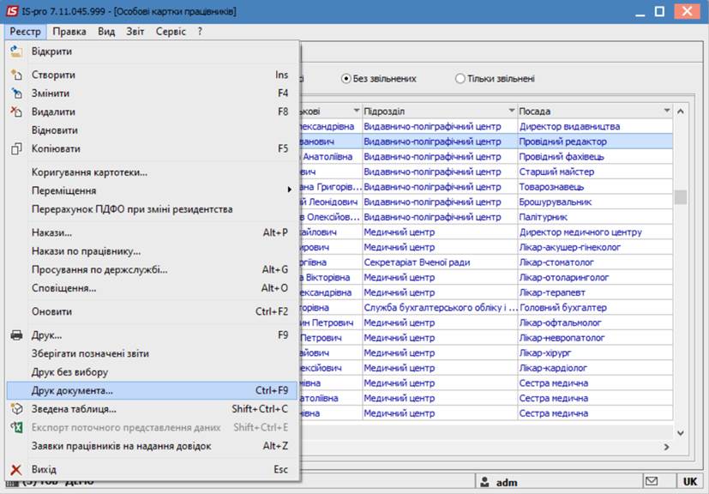
Task: Click the UK language indicator
Action: [690, 482]
